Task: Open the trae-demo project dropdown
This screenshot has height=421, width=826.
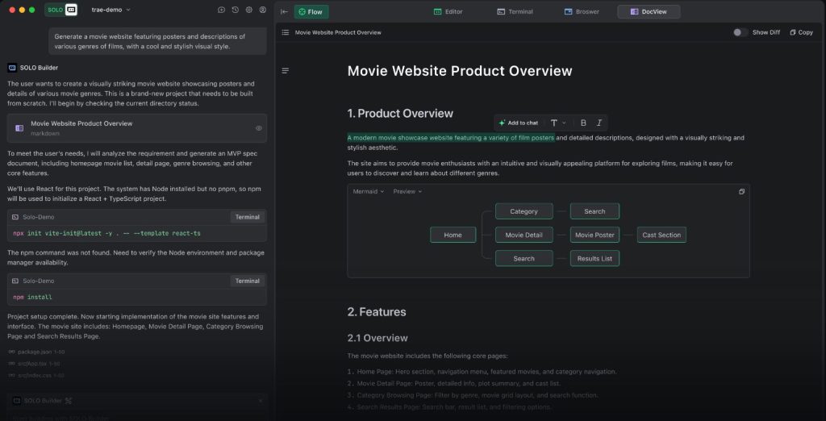Action: tap(111, 10)
